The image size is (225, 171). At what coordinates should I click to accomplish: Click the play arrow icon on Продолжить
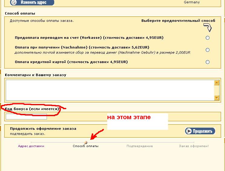tap(189, 131)
